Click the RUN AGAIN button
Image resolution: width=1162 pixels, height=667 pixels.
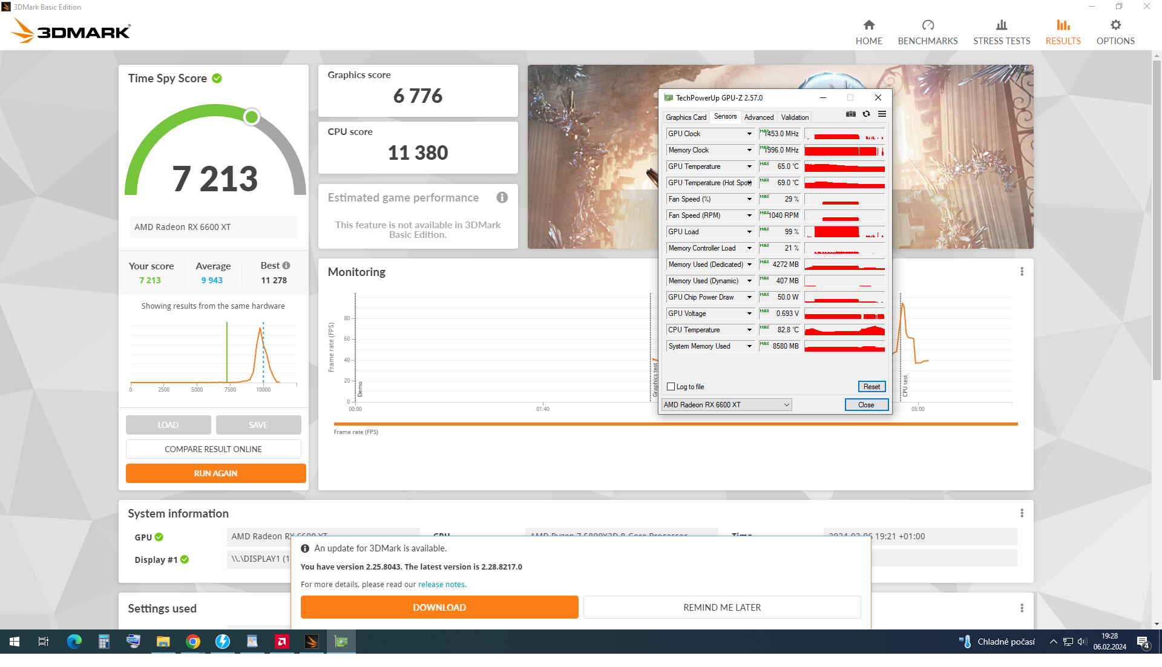click(215, 473)
